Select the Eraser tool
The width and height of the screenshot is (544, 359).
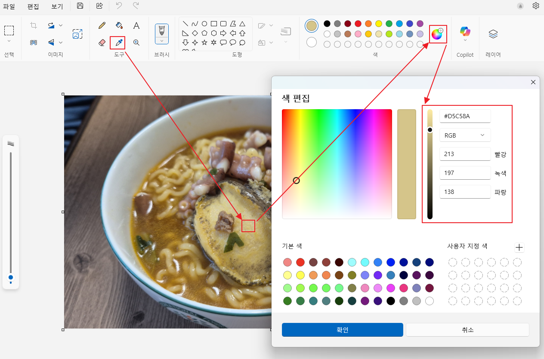(102, 43)
